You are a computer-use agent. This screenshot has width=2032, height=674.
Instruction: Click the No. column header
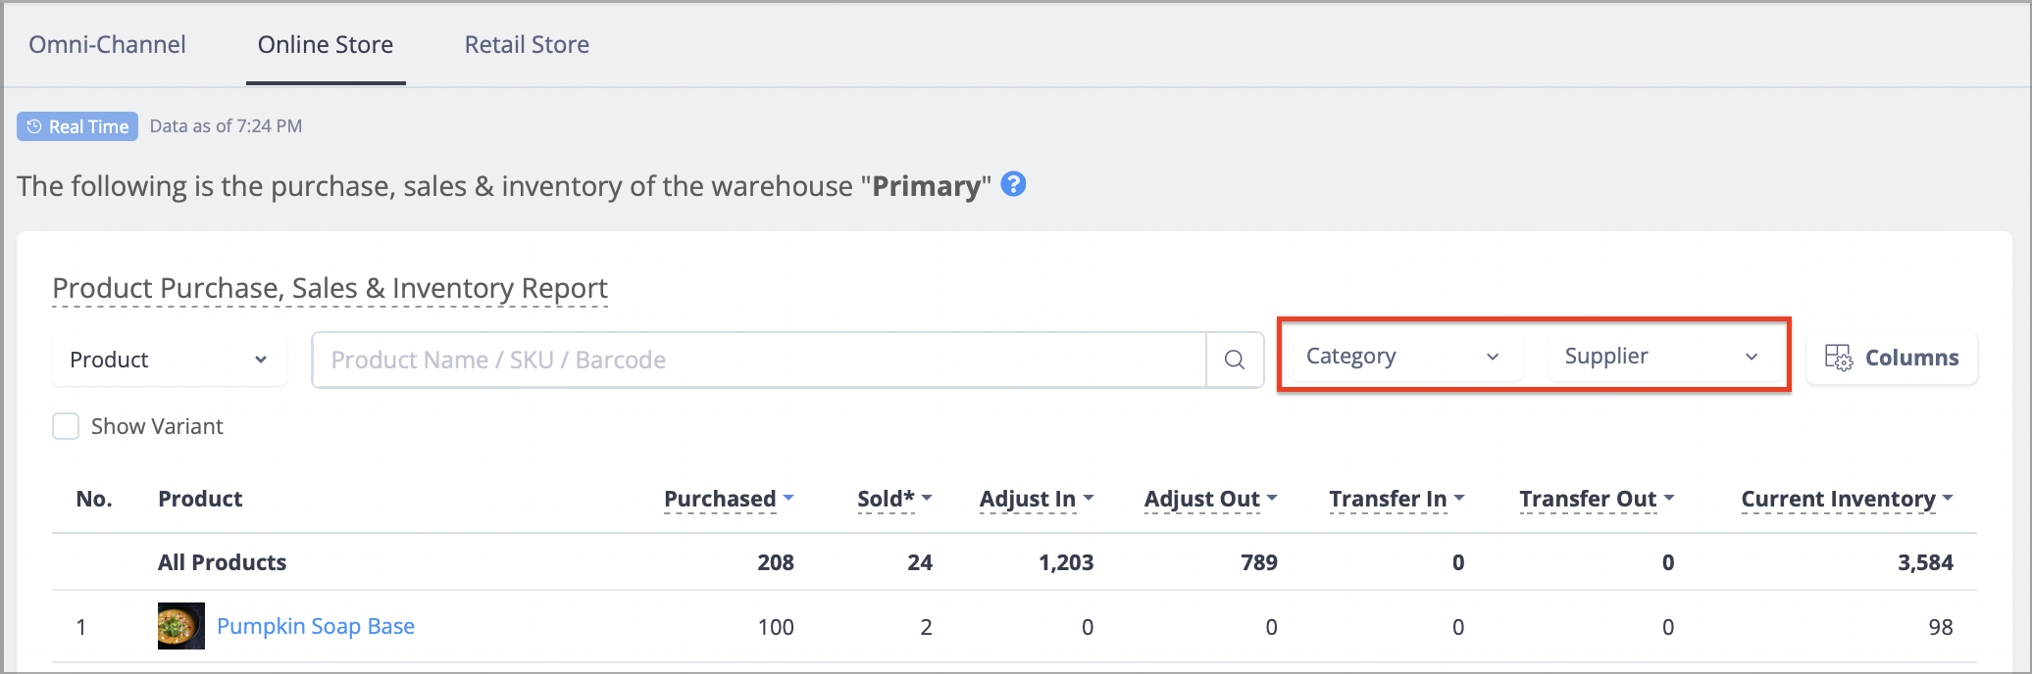(x=94, y=499)
